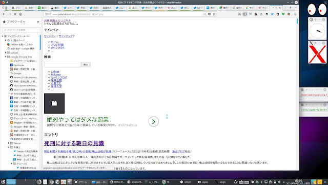Click the clipboard extension icon
The image size is (328, 185).
278,14
